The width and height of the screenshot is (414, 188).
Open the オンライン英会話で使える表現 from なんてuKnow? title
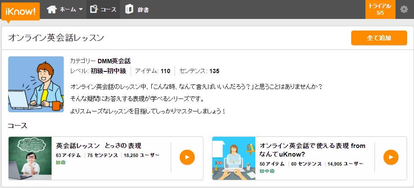coord(313,150)
